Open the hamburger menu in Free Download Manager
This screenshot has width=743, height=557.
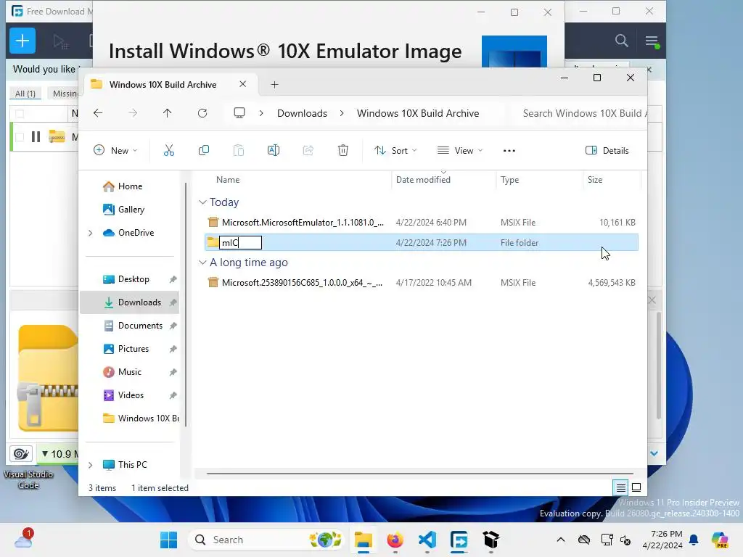(x=652, y=41)
